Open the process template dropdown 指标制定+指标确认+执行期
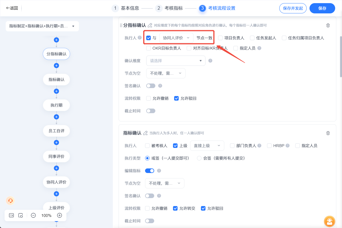 click(42, 26)
